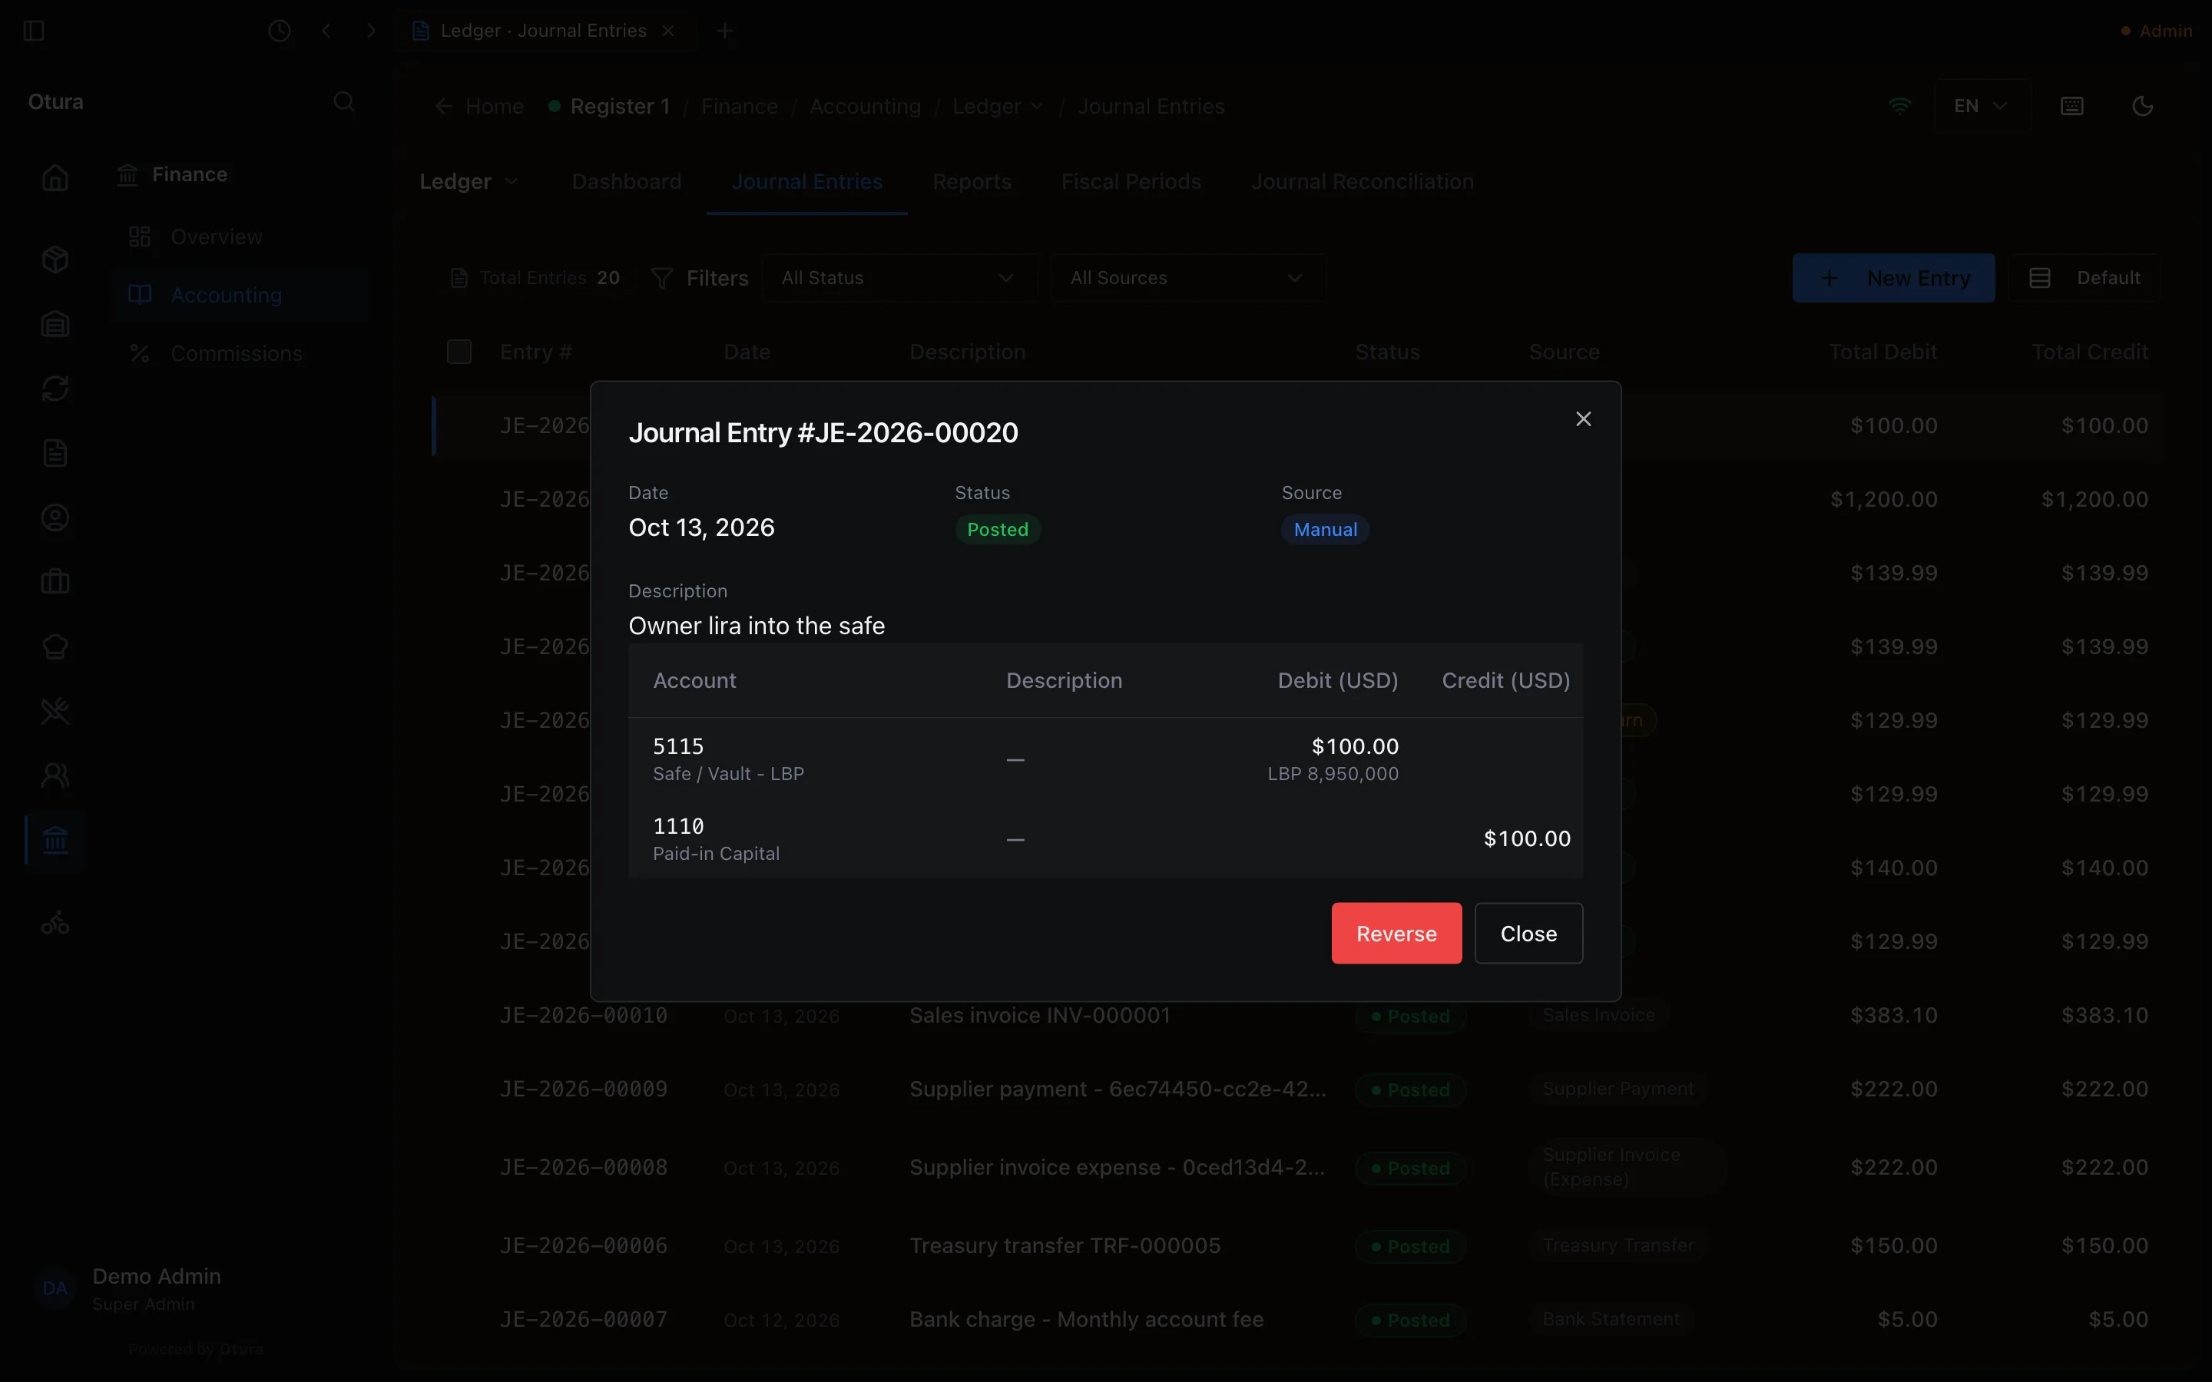This screenshot has width=2212, height=1382.
Task: Open the bank building sidebar icon
Action: [x=56, y=840]
